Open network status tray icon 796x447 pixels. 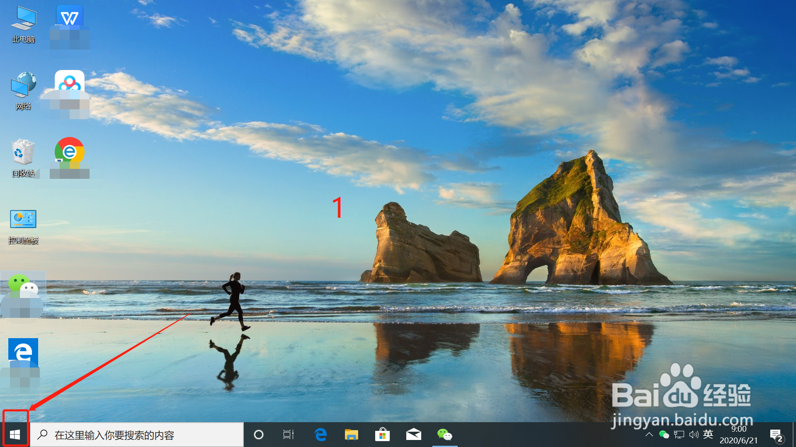(679, 435)
